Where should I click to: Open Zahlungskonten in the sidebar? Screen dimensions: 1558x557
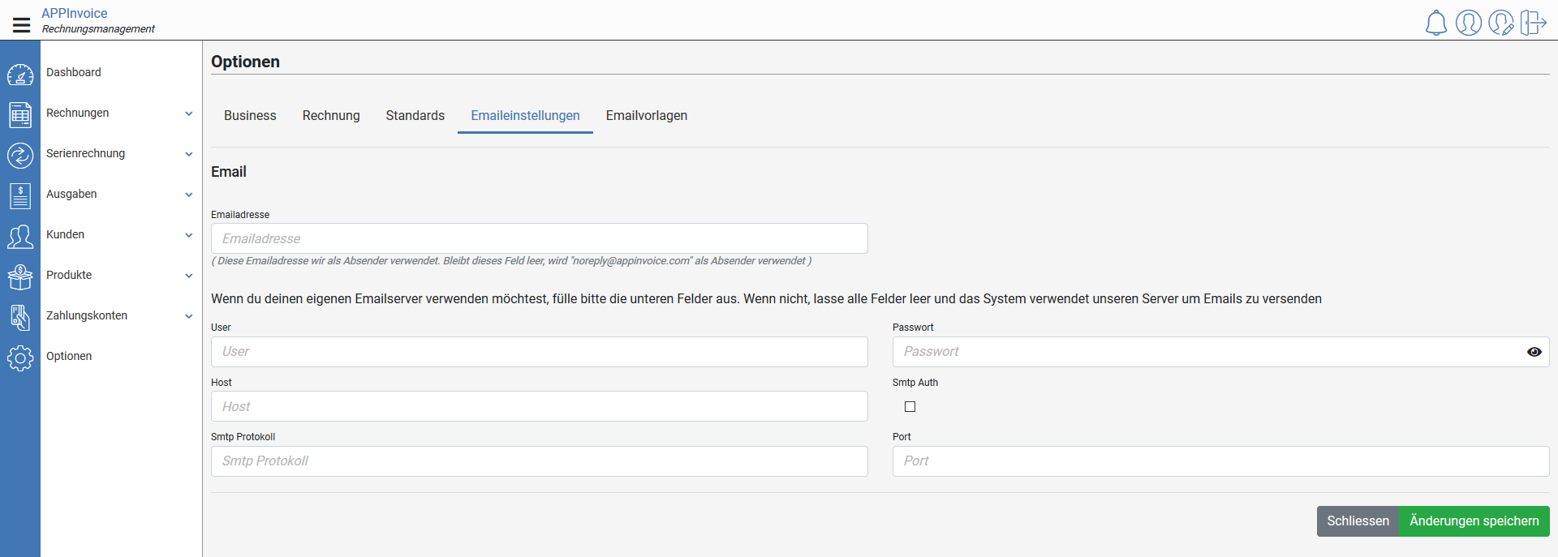click(87, 315)
